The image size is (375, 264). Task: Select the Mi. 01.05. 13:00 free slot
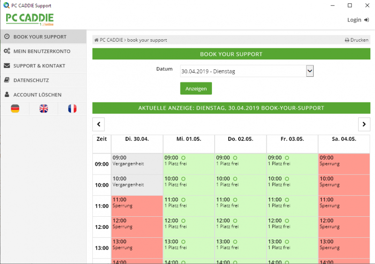click(x=189, y=248)
